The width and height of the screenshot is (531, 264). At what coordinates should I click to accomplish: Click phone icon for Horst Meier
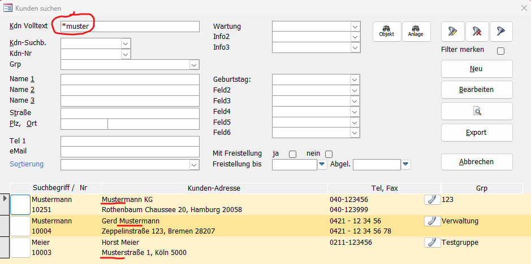(x=433, y=243)
